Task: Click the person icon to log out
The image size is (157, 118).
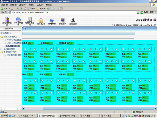Action: tap(73, 20)
